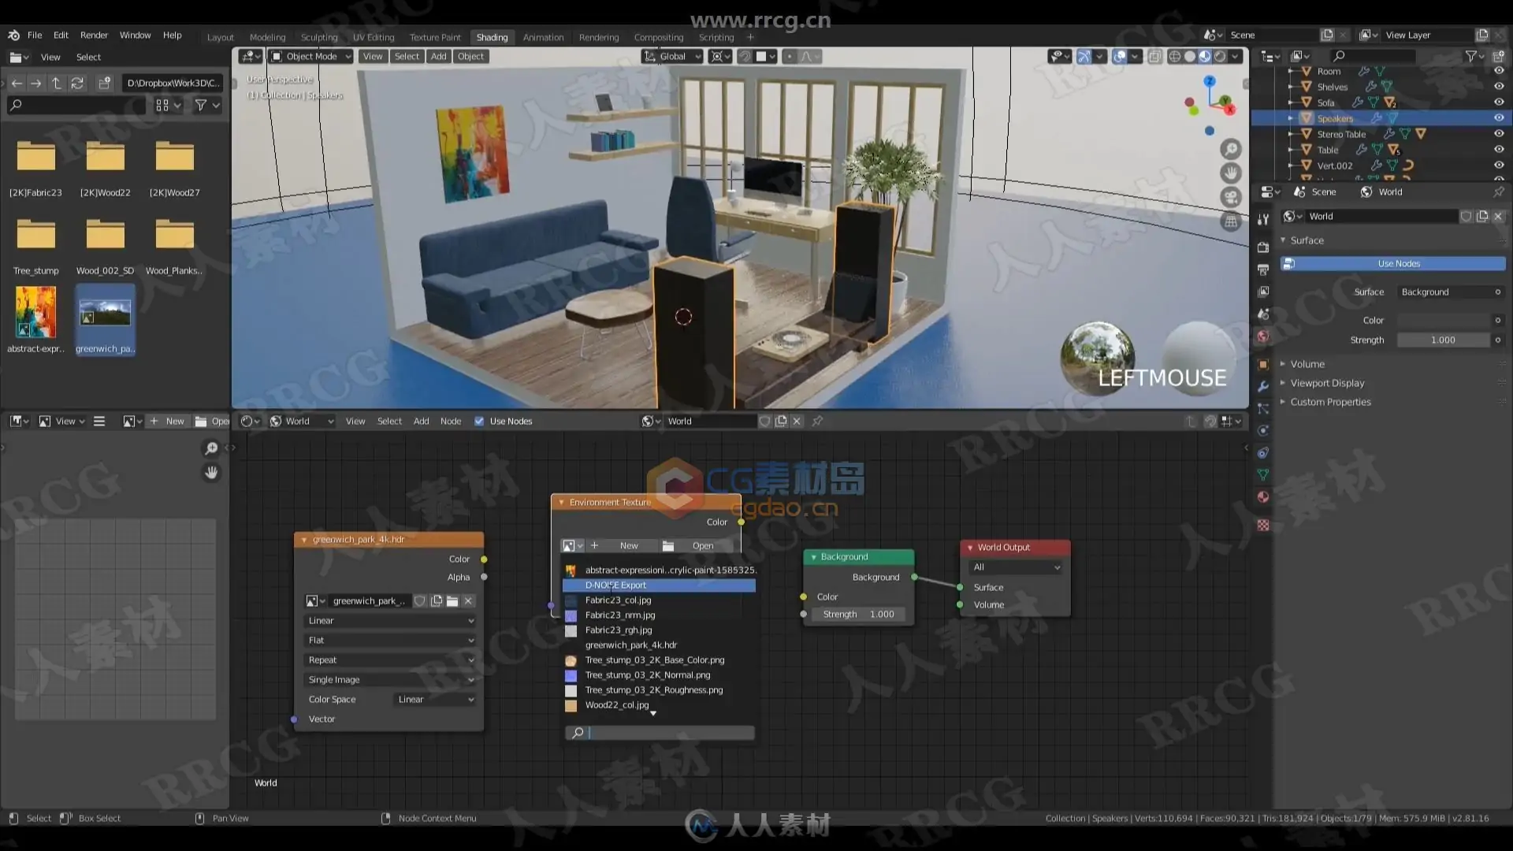Open the Flat projection dropdown on node

[x=391, y=641]
